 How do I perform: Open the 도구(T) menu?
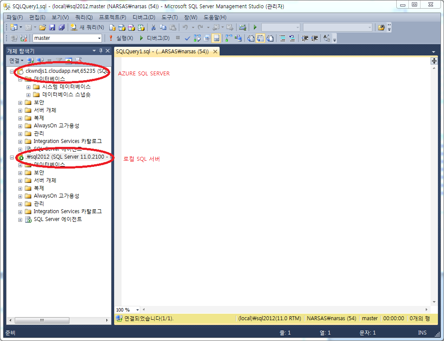(x=169, y=17)
